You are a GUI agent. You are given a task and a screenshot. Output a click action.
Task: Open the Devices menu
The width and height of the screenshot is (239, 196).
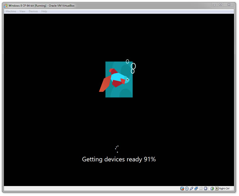pyautogui.click(x=33, y=11)
